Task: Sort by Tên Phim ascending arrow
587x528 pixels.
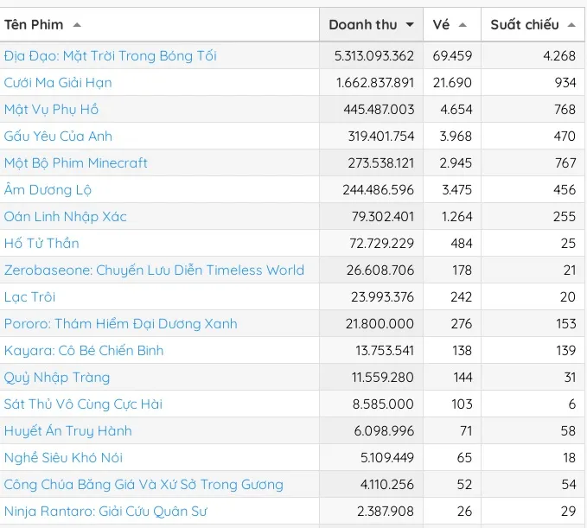Action: pyautogui.click(x=77, y=25)
